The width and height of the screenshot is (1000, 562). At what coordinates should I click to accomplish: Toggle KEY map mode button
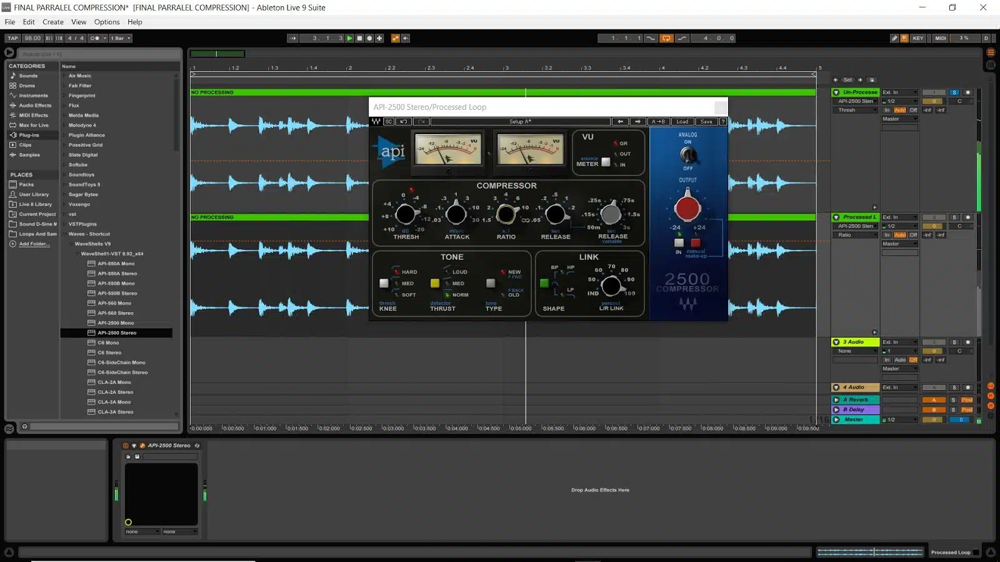click(917, 38)
